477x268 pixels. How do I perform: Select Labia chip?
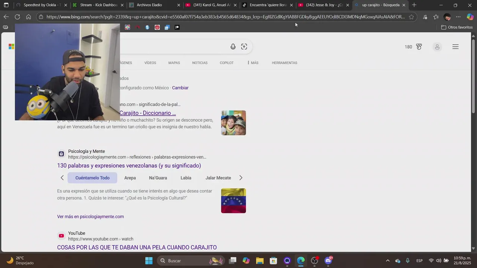186,178
